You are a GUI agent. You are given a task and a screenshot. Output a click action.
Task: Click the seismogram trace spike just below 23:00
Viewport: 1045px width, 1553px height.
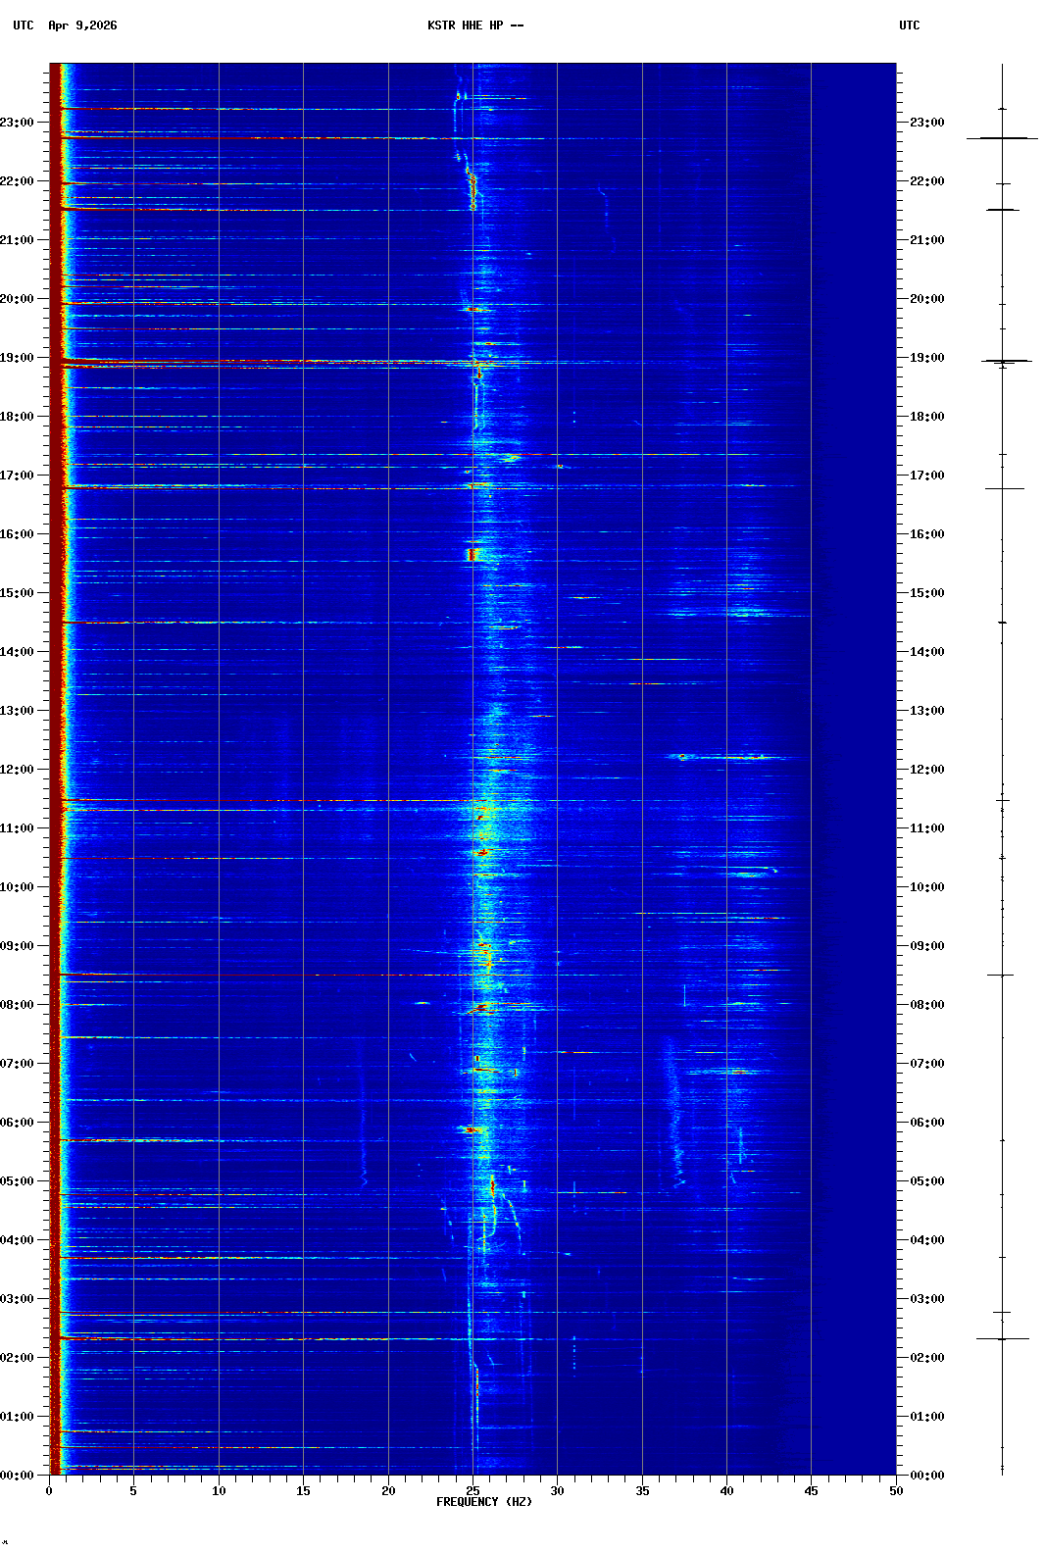1002,138
